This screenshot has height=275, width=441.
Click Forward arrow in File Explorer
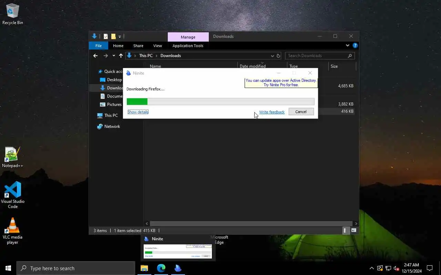(x=105, y=56)
